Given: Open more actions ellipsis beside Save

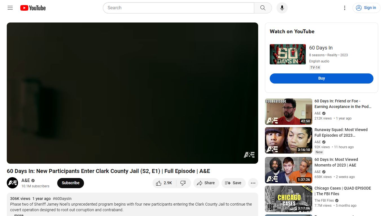Looking at the screenshot, I should coord(253,183).
